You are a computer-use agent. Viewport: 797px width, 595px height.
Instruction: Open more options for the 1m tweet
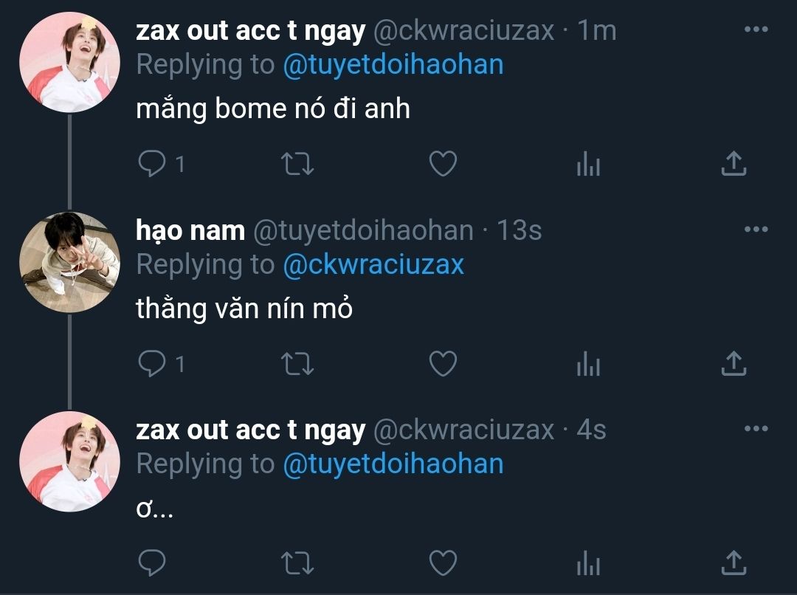pos(756,29)
